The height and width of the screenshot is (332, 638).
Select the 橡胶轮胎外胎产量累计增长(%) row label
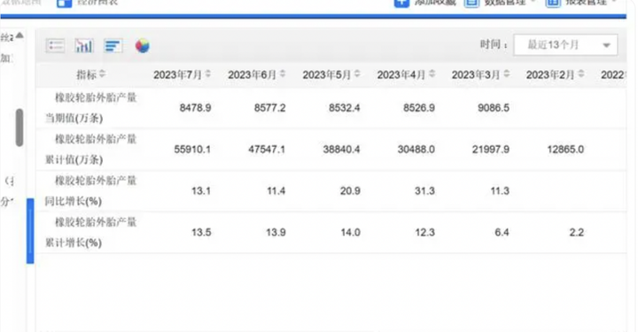(90, 233)
